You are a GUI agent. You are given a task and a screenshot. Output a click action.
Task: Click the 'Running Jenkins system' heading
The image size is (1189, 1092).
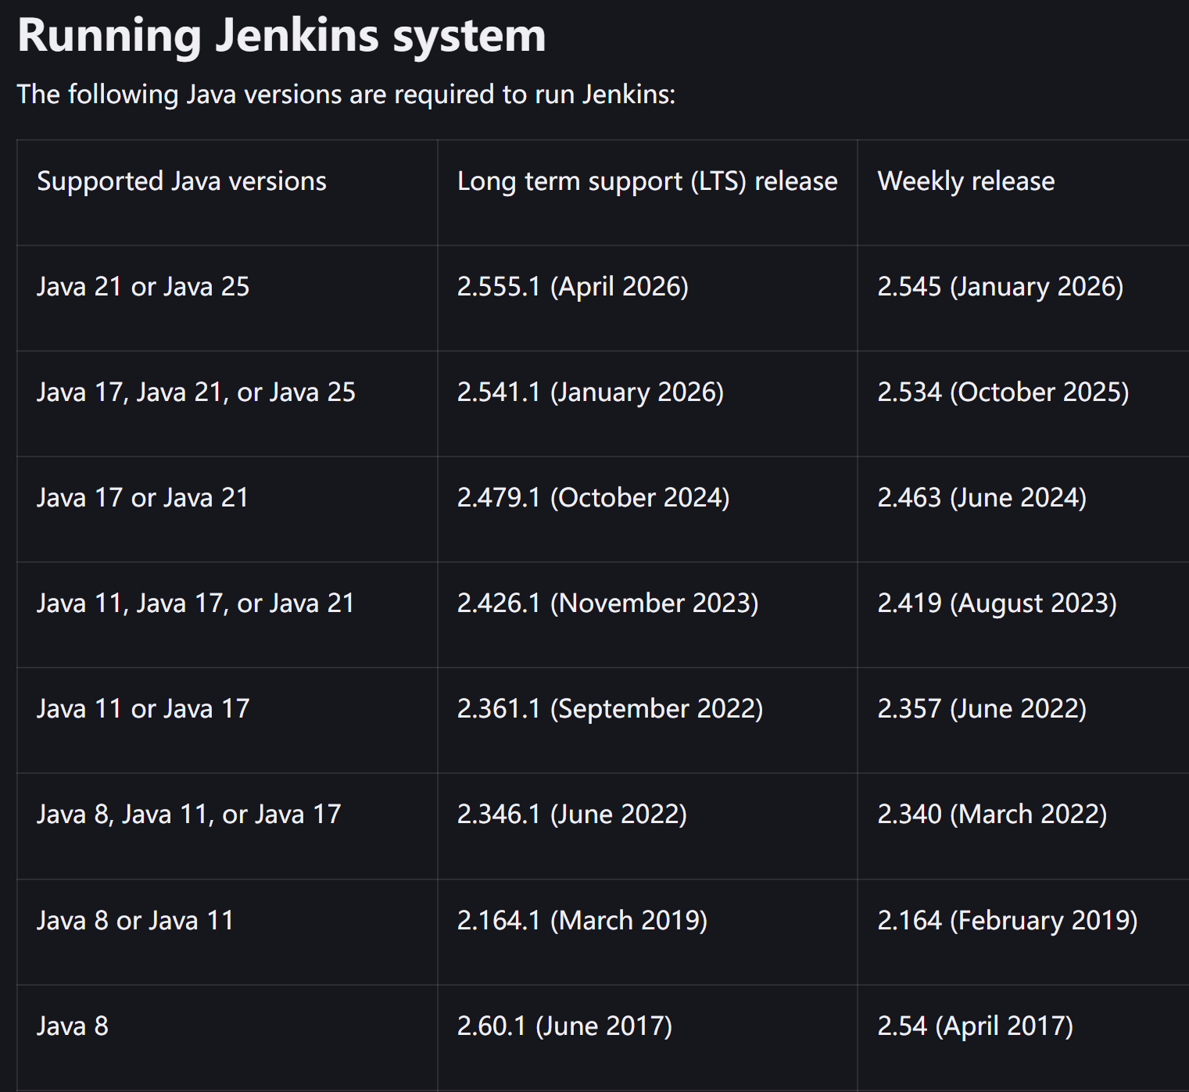pyautogui.click(x=281, y=36)
